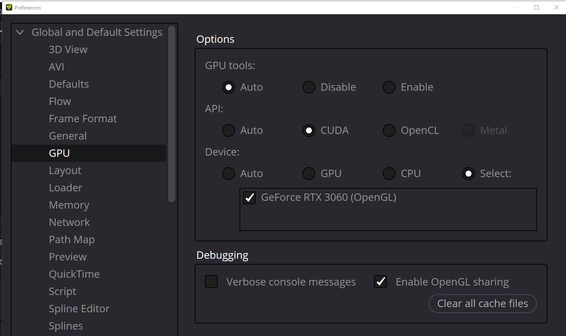The image size is (566, 336).
Task: Go to Flow settings
Action: coord(60,101)
